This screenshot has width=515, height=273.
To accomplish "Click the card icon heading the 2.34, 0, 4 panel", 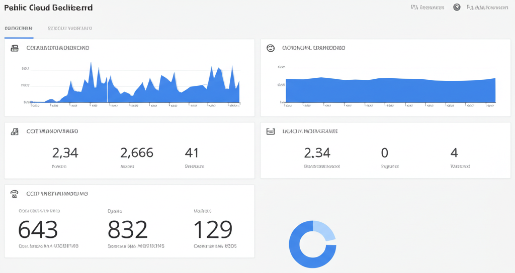I will coord(270,131).
